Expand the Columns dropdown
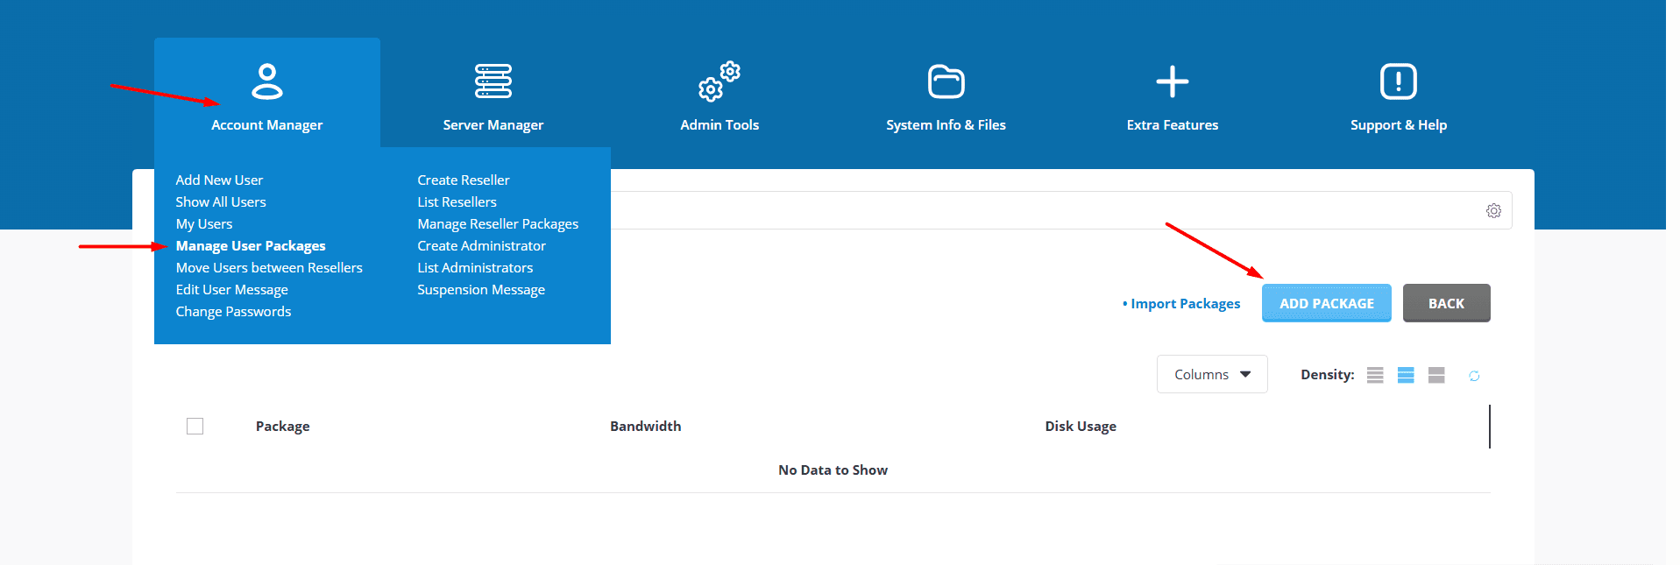This screenshot has width=1680, height=565. pos(1211,375)
